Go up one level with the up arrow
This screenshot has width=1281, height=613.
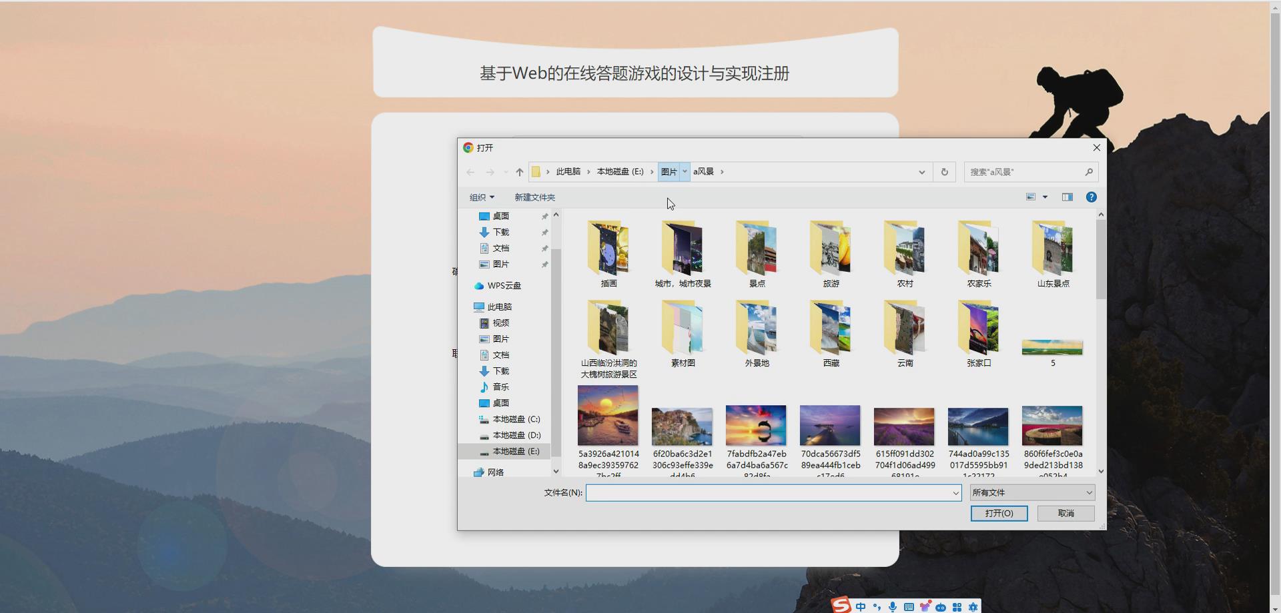[519, 172]
